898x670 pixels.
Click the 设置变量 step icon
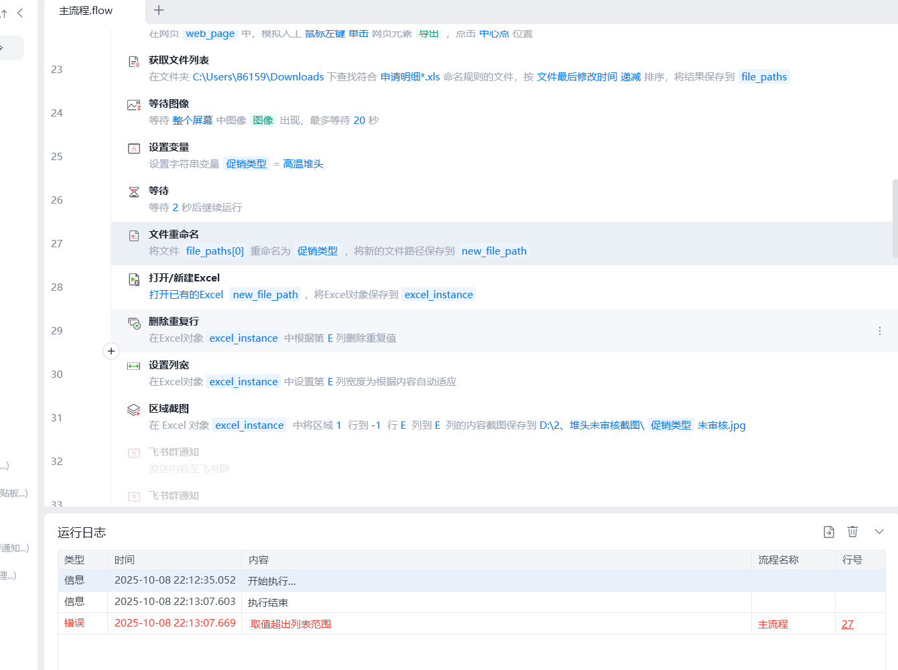tap(134, 149)
